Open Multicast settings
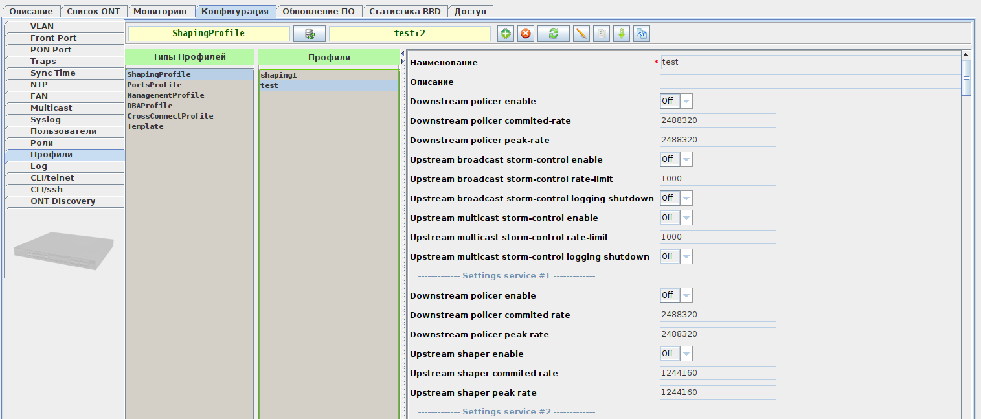This screenshot has height=419, width=981. 64,108
